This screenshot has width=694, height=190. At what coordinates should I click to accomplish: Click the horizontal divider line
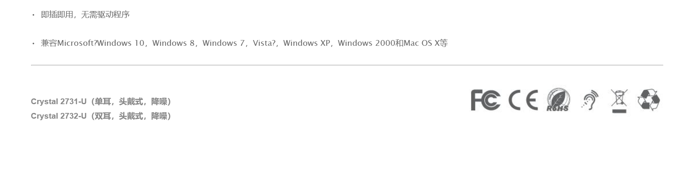[347, 65]
